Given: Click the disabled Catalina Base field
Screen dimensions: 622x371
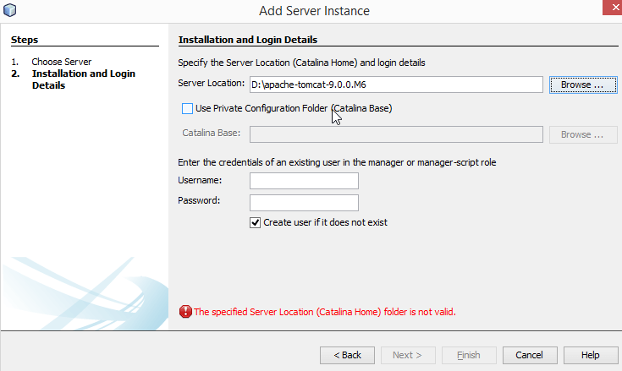Looking at the screenshot, I should coord(395,134).
